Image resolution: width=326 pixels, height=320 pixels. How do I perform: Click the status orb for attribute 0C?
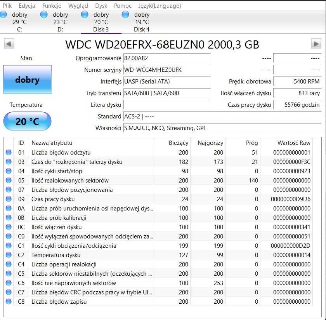point(9,227)
